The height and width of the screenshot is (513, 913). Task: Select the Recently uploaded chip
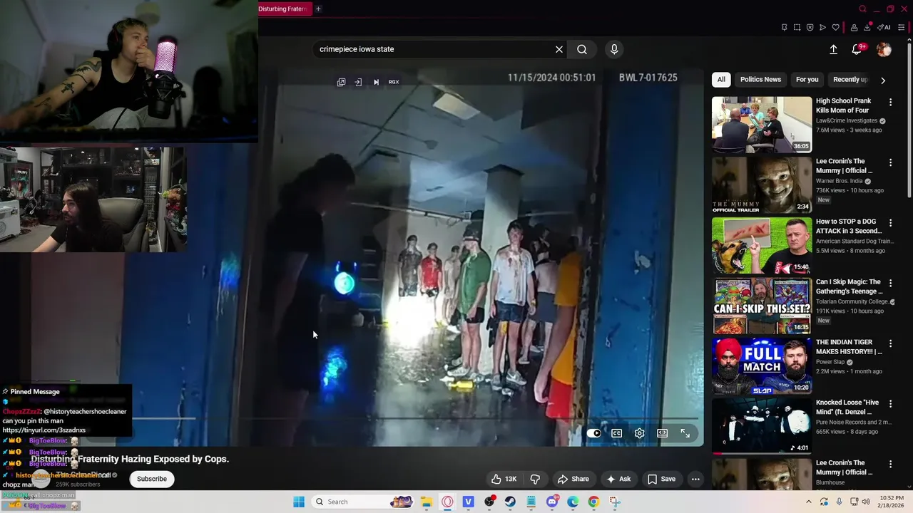(x=849, y=79)
